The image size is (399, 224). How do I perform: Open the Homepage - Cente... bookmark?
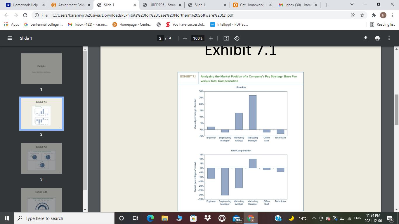[x=132, y=24]
